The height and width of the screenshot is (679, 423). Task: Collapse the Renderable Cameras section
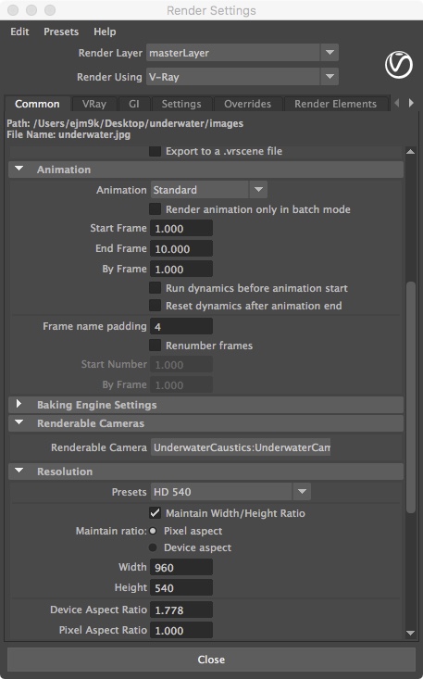pos(19,422)
